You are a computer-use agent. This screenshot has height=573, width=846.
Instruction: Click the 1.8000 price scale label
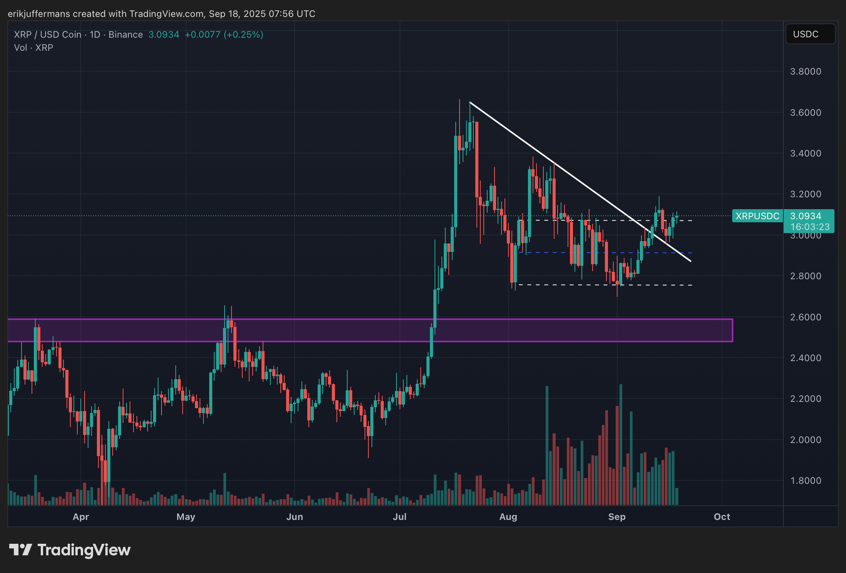point(805,481)
